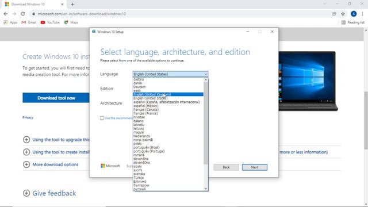368x207 pixels.
Task: Click Download tool now button
Action: click(56, 98)
